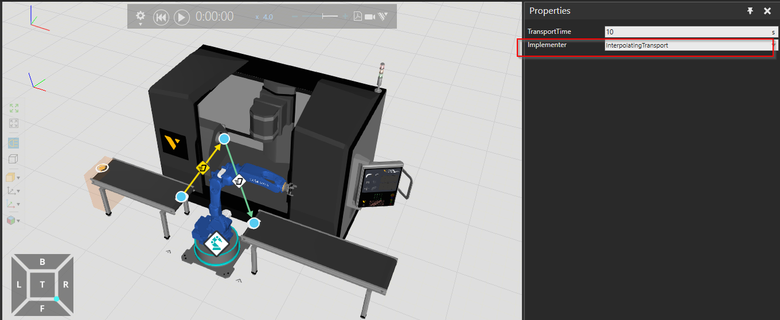This screenshot has width=780, height=320.
Task: Click blue node on right conveyor start
Action: tap(253, 223)
